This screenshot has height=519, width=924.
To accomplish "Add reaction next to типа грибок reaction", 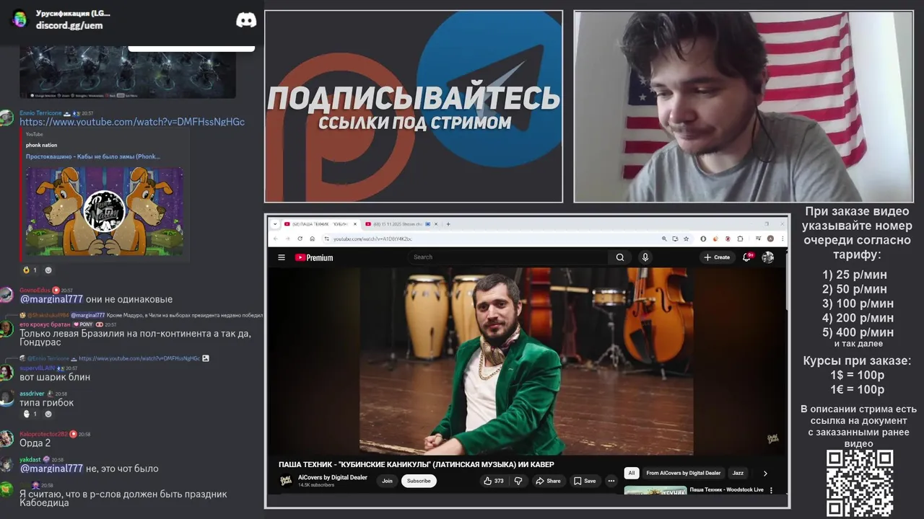I will coord(48,414).
